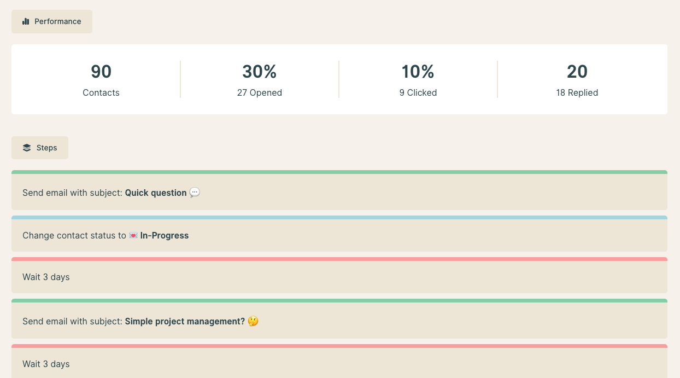
Task: Click the speech bubble emoji after Quick question
Action: point(195,193)
